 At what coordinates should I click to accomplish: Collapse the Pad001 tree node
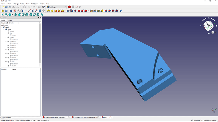pos(6,50)
